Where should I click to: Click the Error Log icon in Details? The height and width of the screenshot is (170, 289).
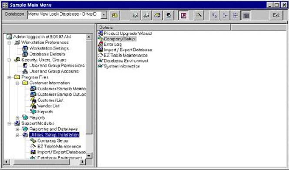[x=101, y=44]
